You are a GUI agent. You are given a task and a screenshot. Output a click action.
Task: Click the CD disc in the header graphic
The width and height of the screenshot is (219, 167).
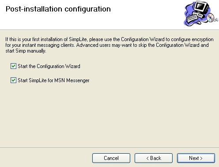211,17
